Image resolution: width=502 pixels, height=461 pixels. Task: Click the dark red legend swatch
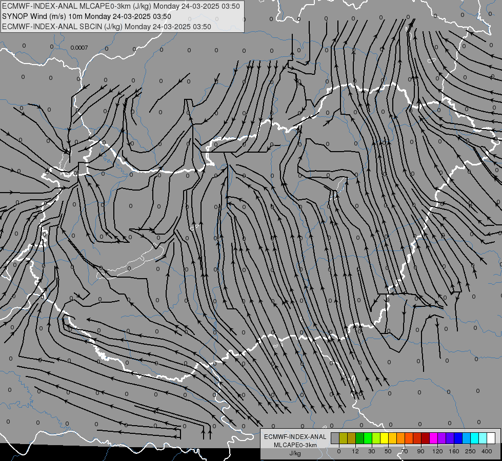[426, 438]
